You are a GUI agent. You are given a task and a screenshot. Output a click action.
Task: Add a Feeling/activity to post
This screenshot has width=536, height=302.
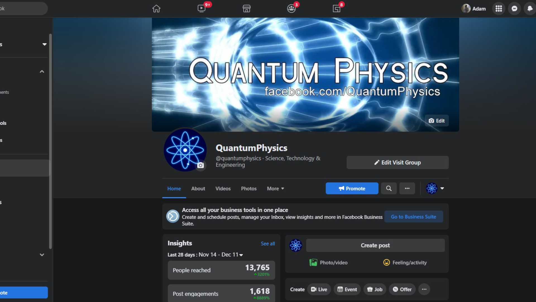click(405, 263)
